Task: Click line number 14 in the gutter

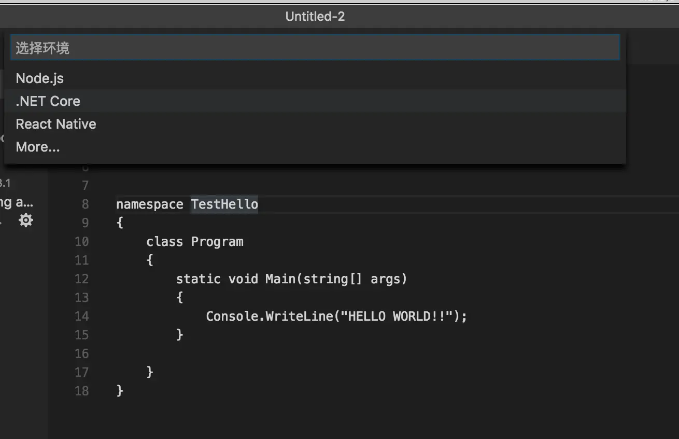Action: click(81, 316)
